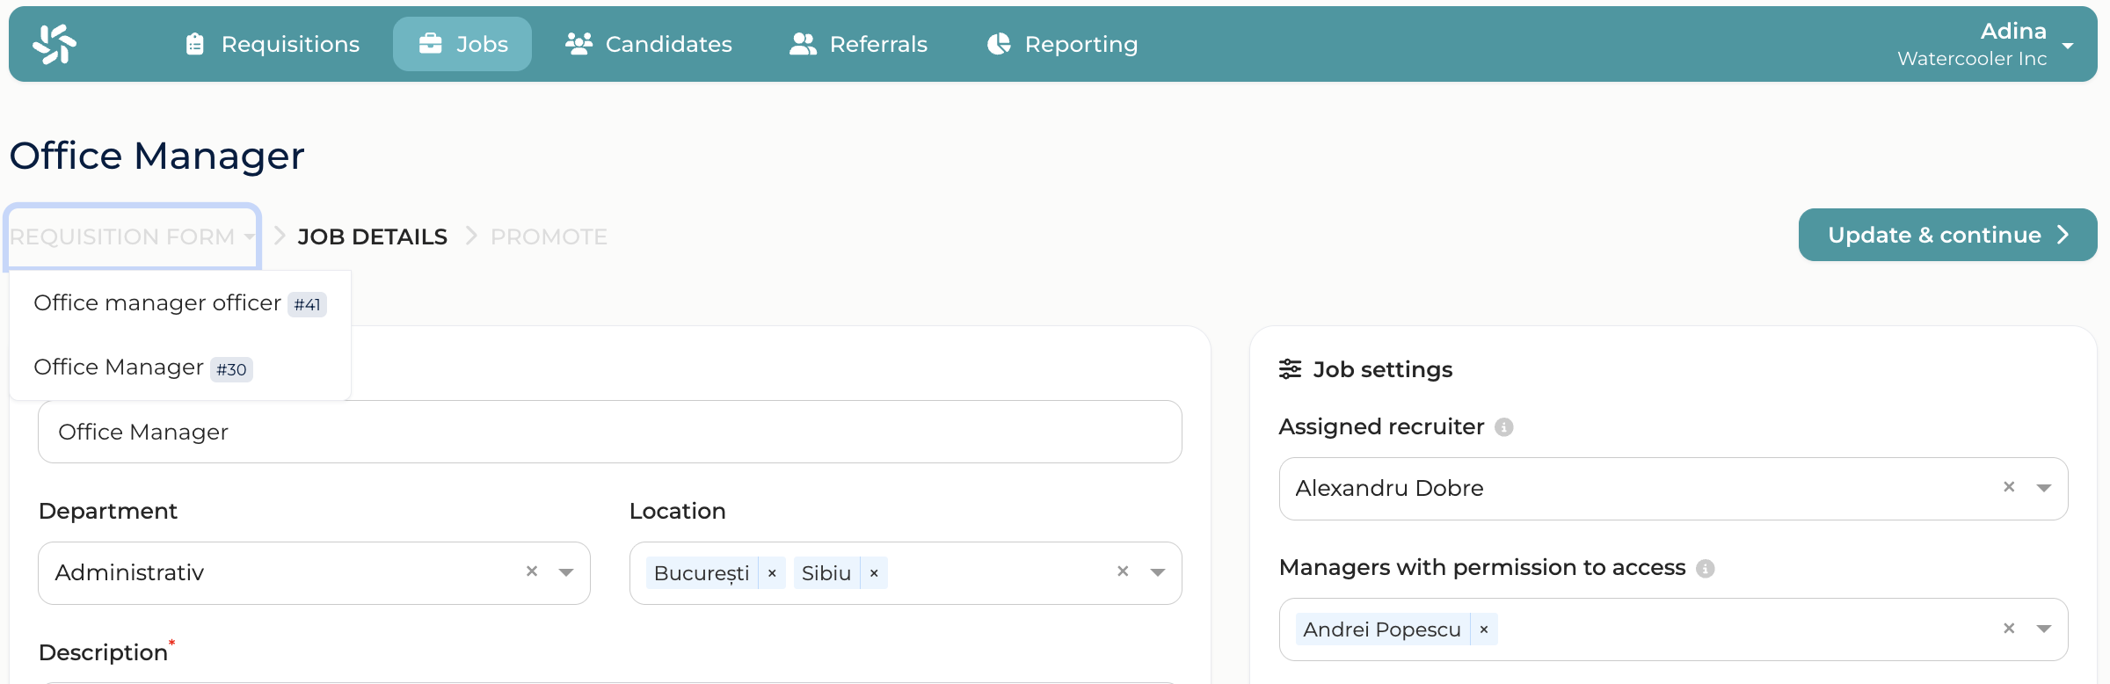Show info for Assigned recruiter
The width and height of the screenshot is (2110, 684).
pyautogui.click(x=1504, y=427)
